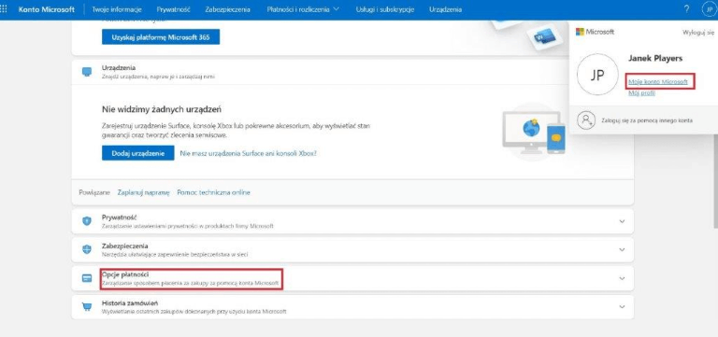Image resolution: width=718 pixels, height=337 pixels.
Task: Click the page vertical scrollbar
Action: pyautogui.click(x=715, y=182)
